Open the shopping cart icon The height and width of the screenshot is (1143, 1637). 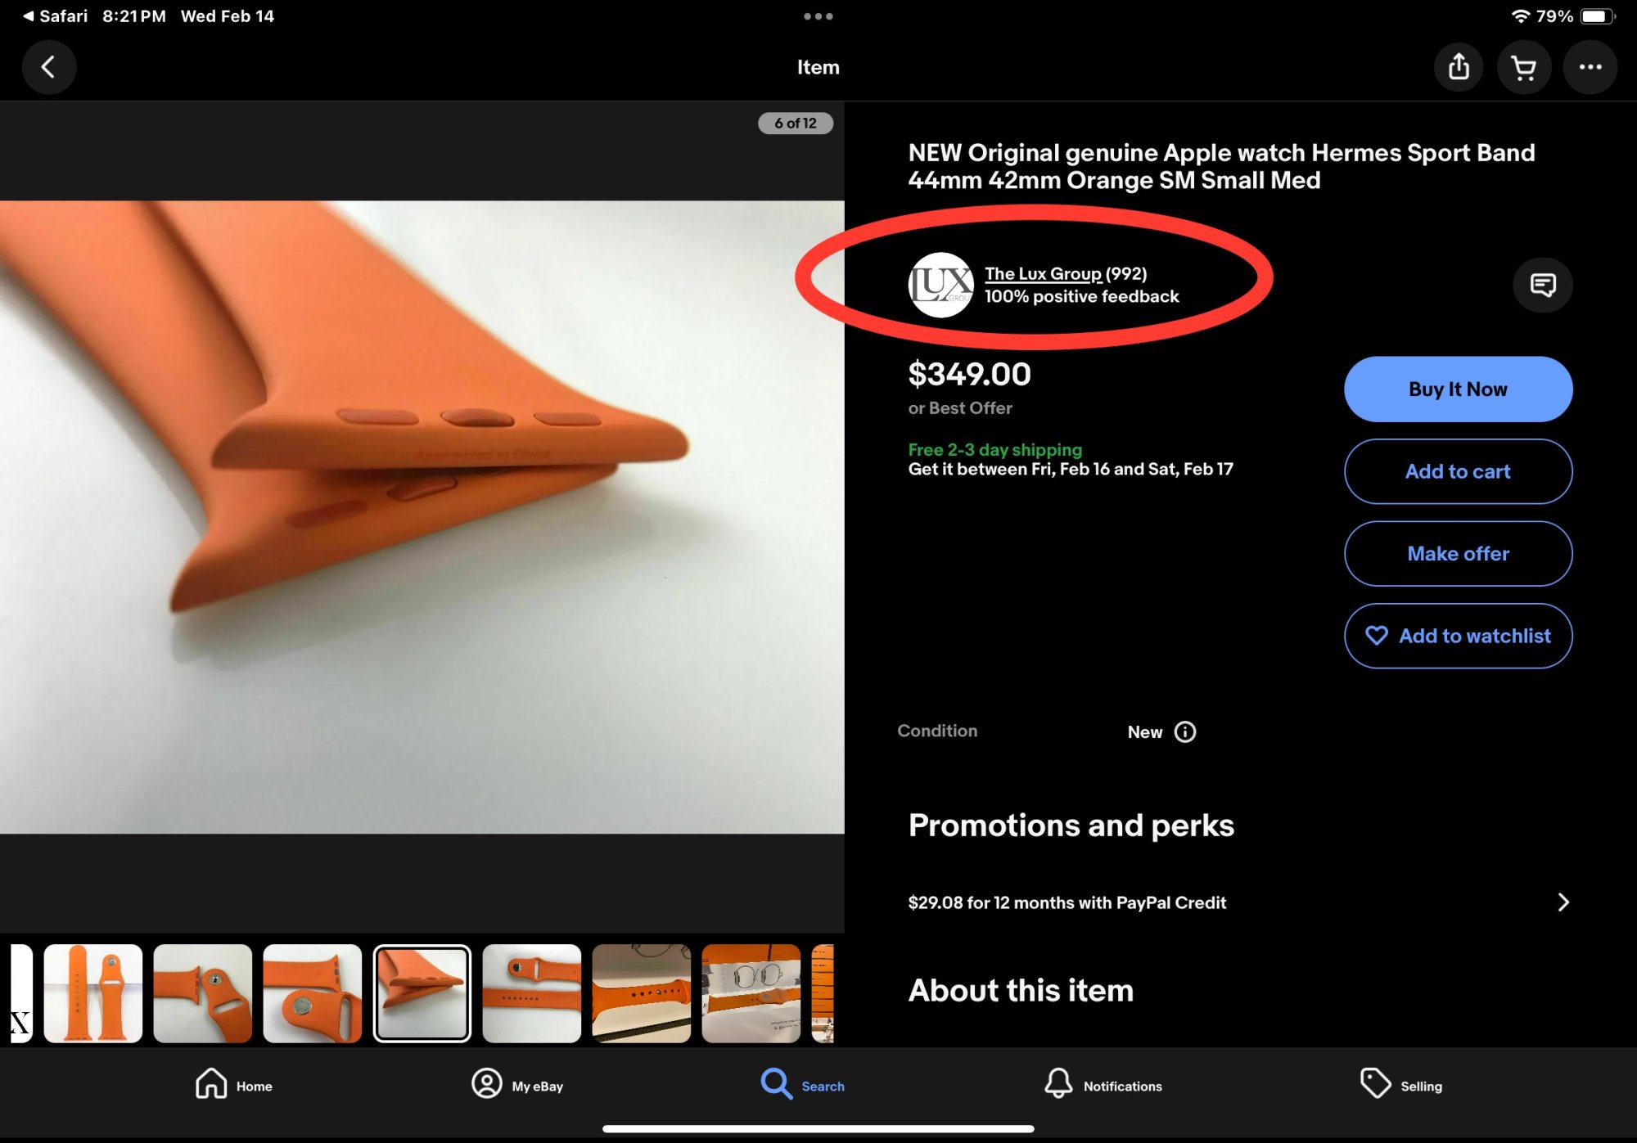pyautogui.click(x=1523, y=67)
